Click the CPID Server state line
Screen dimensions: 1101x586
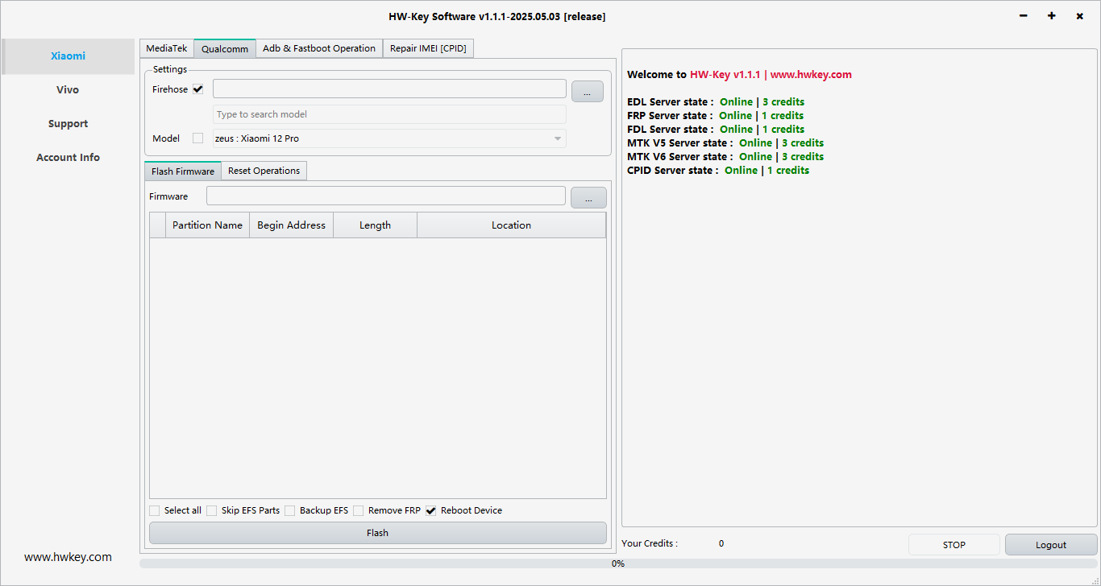coord(718,170)
